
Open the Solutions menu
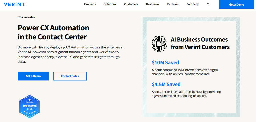[x=110, y=4]
